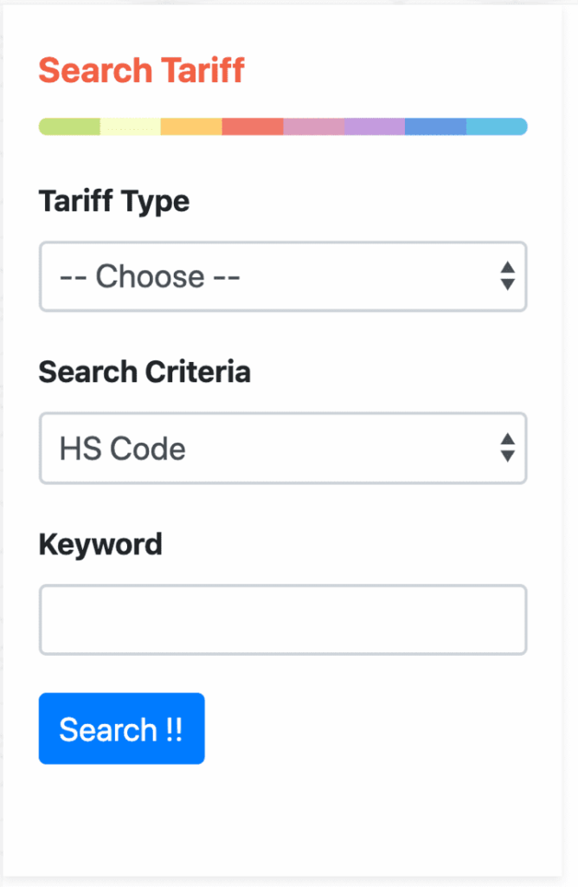Click the up arrow in Search Criteria select
This screenshot has height=887, width=578.
coord(508,439)
